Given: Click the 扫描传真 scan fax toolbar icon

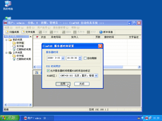Looking at the screenshot, I should click(x=7, y=32).
